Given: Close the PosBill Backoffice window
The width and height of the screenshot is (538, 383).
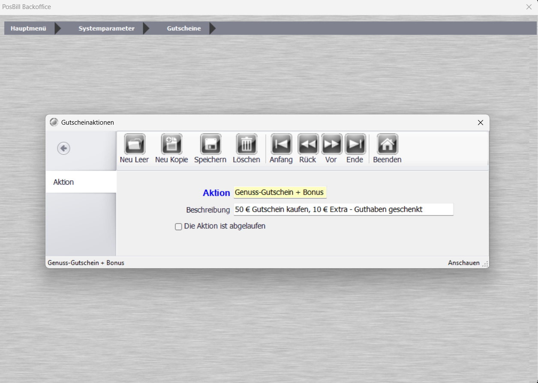Looking at the screenshot, I should pyautogui.click(x=529, y=7).
